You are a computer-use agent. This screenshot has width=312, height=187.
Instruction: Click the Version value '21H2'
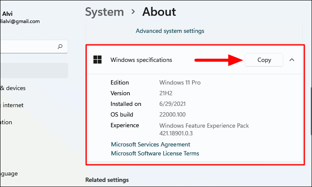click(x=166, y=93)
